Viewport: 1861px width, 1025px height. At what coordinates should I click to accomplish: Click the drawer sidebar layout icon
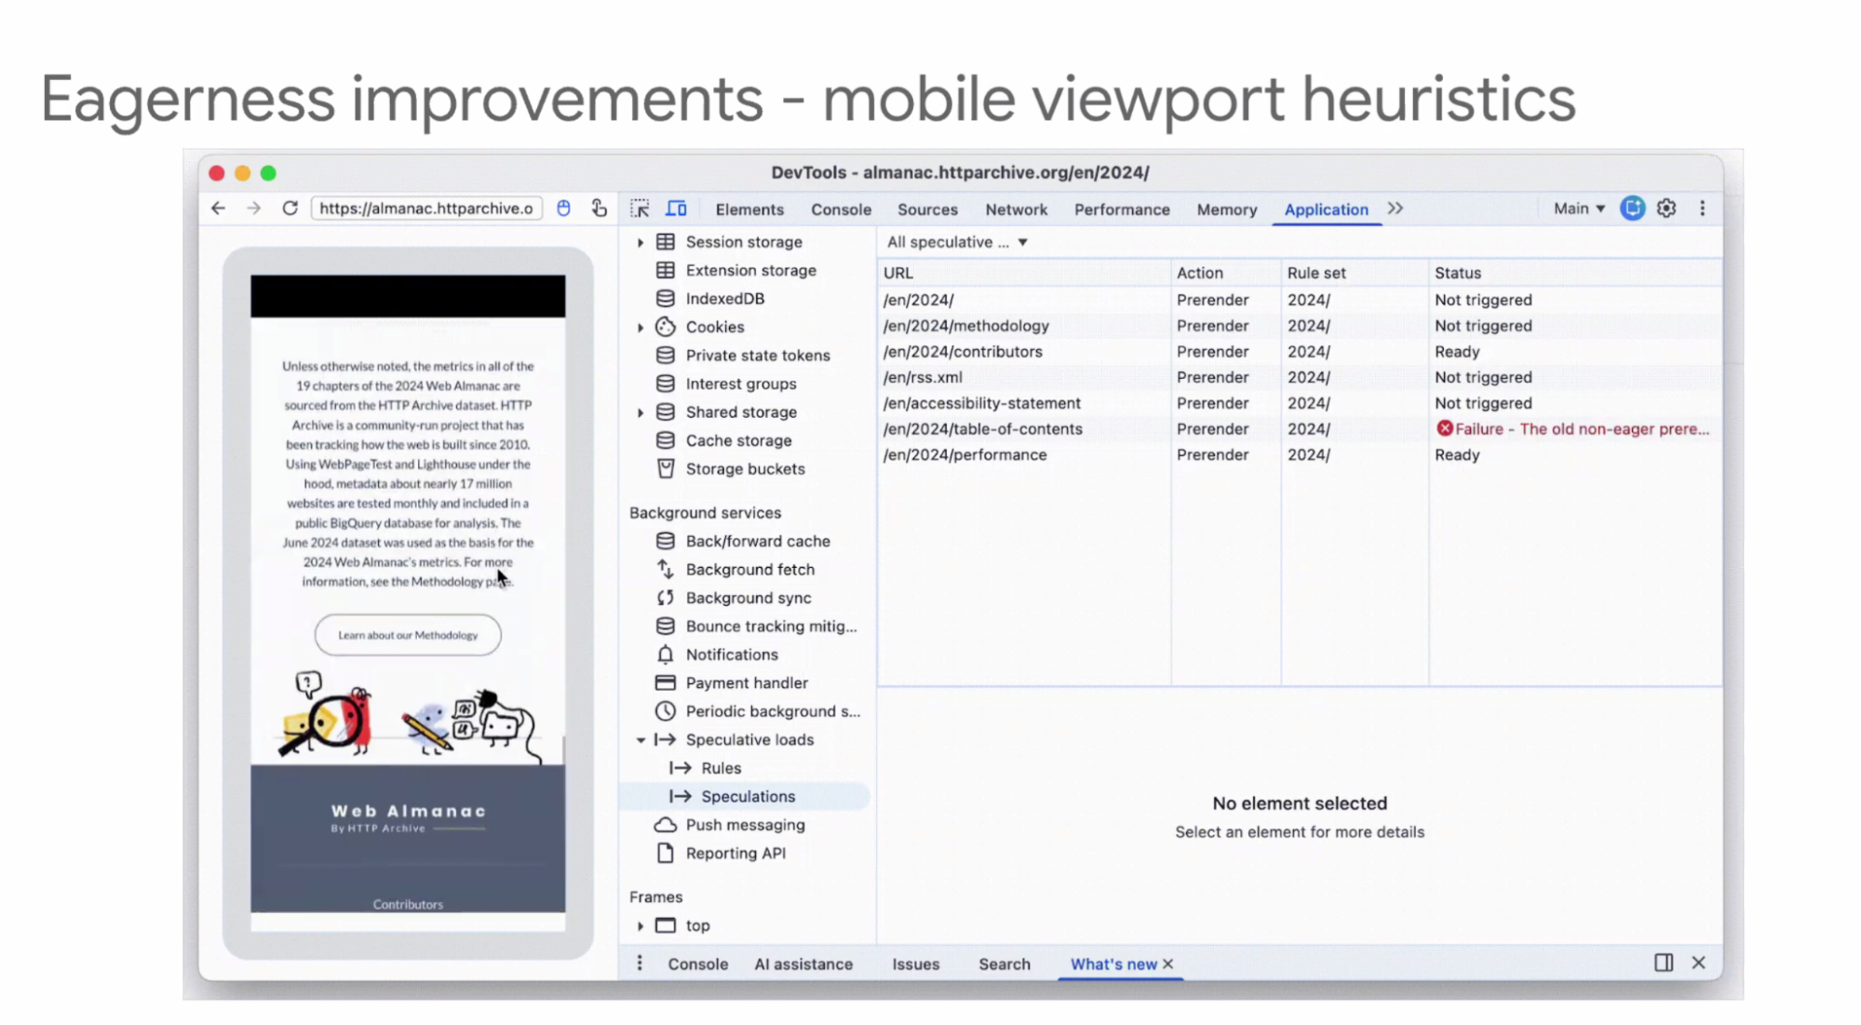[1664, 963]
